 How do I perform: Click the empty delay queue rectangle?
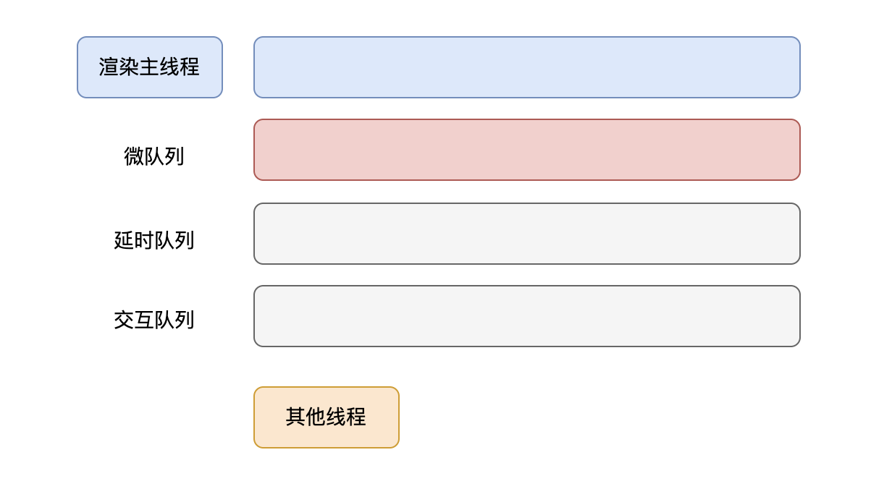526,234
